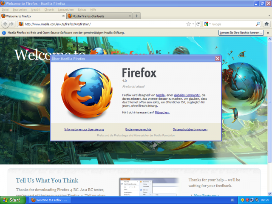The width and height of the screenshot is (272, 204).
Task: Open Datenschutzbestimmungen link
Action: point(190,129)
